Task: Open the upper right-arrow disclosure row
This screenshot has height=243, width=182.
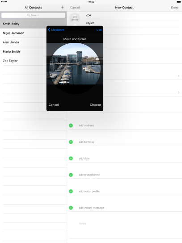Action: [x=178, y=76]
